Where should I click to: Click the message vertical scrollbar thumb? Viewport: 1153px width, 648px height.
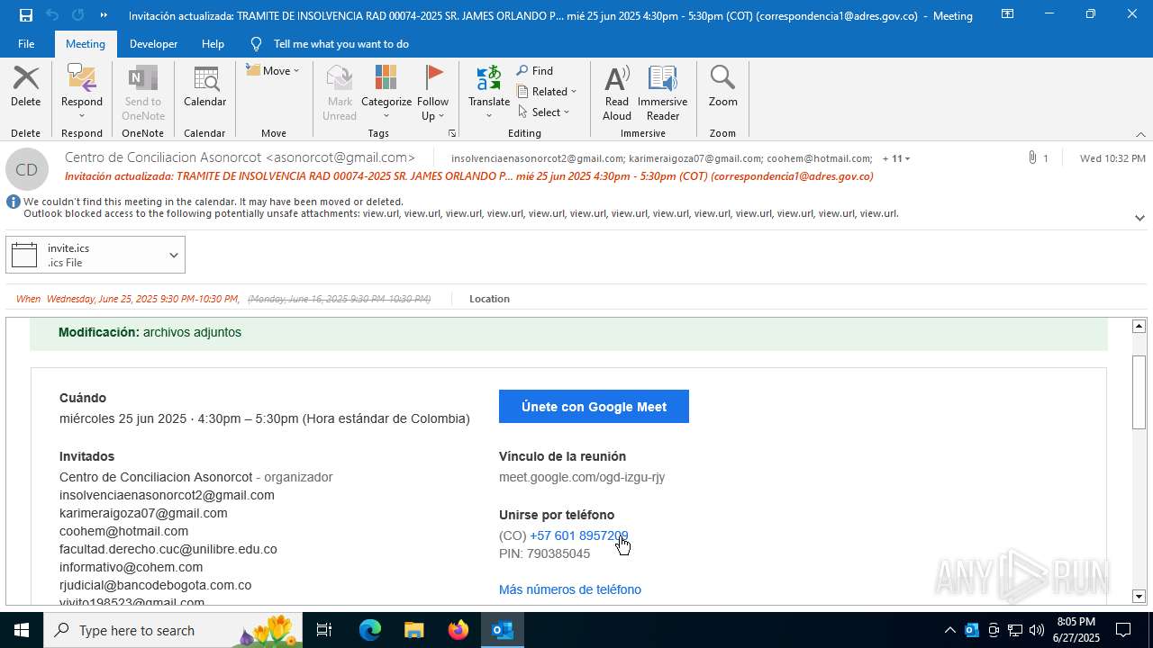[1139, 392]
